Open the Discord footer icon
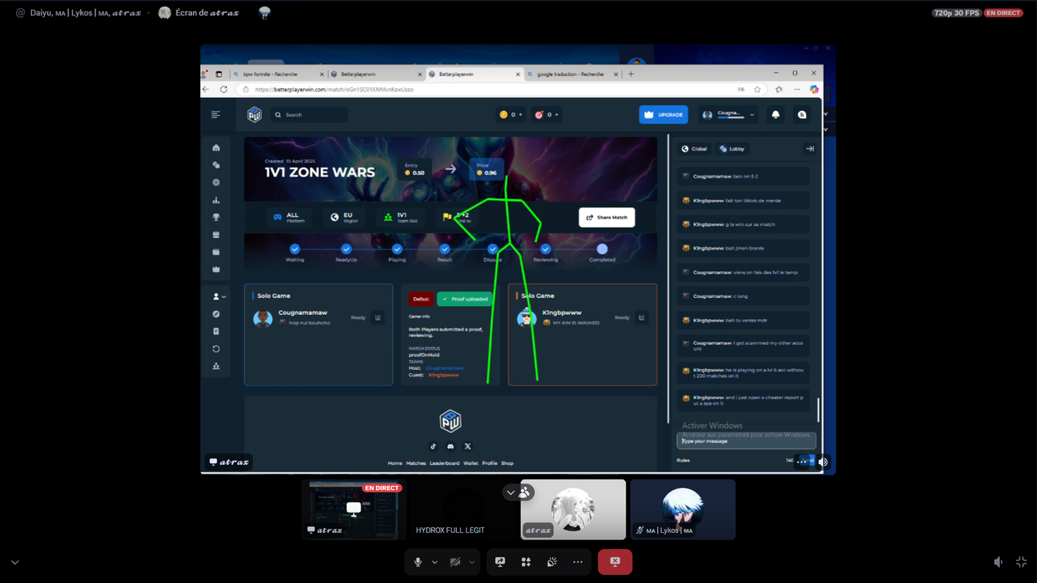1037x583 pixels. pos(450,446)
